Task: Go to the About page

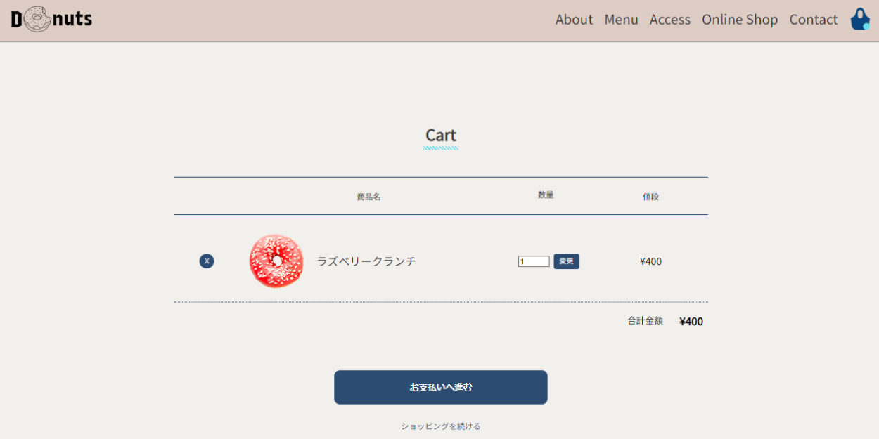Action: click(x=574, y=20)
